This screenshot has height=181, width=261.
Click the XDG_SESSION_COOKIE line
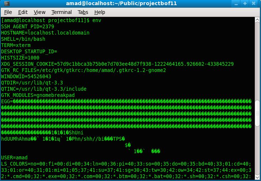click(117, 64)
